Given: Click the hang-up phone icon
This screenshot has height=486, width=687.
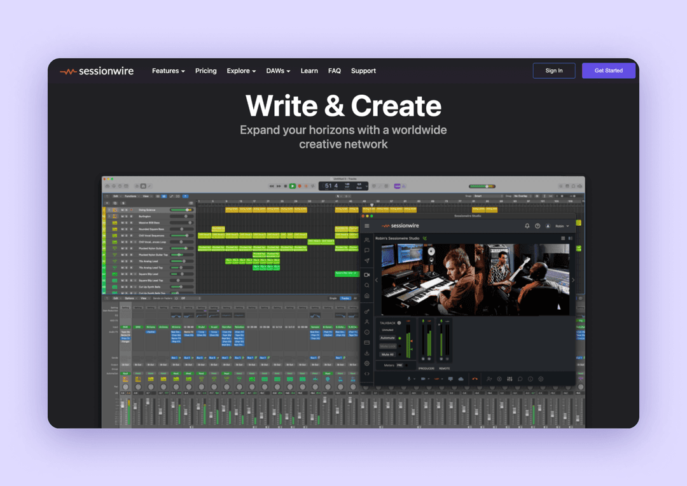Looking at the screenshot, I should (x=475, y=378).
